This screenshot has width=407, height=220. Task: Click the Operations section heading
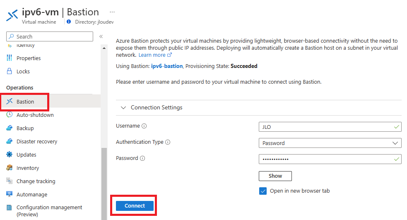(20, 87)
